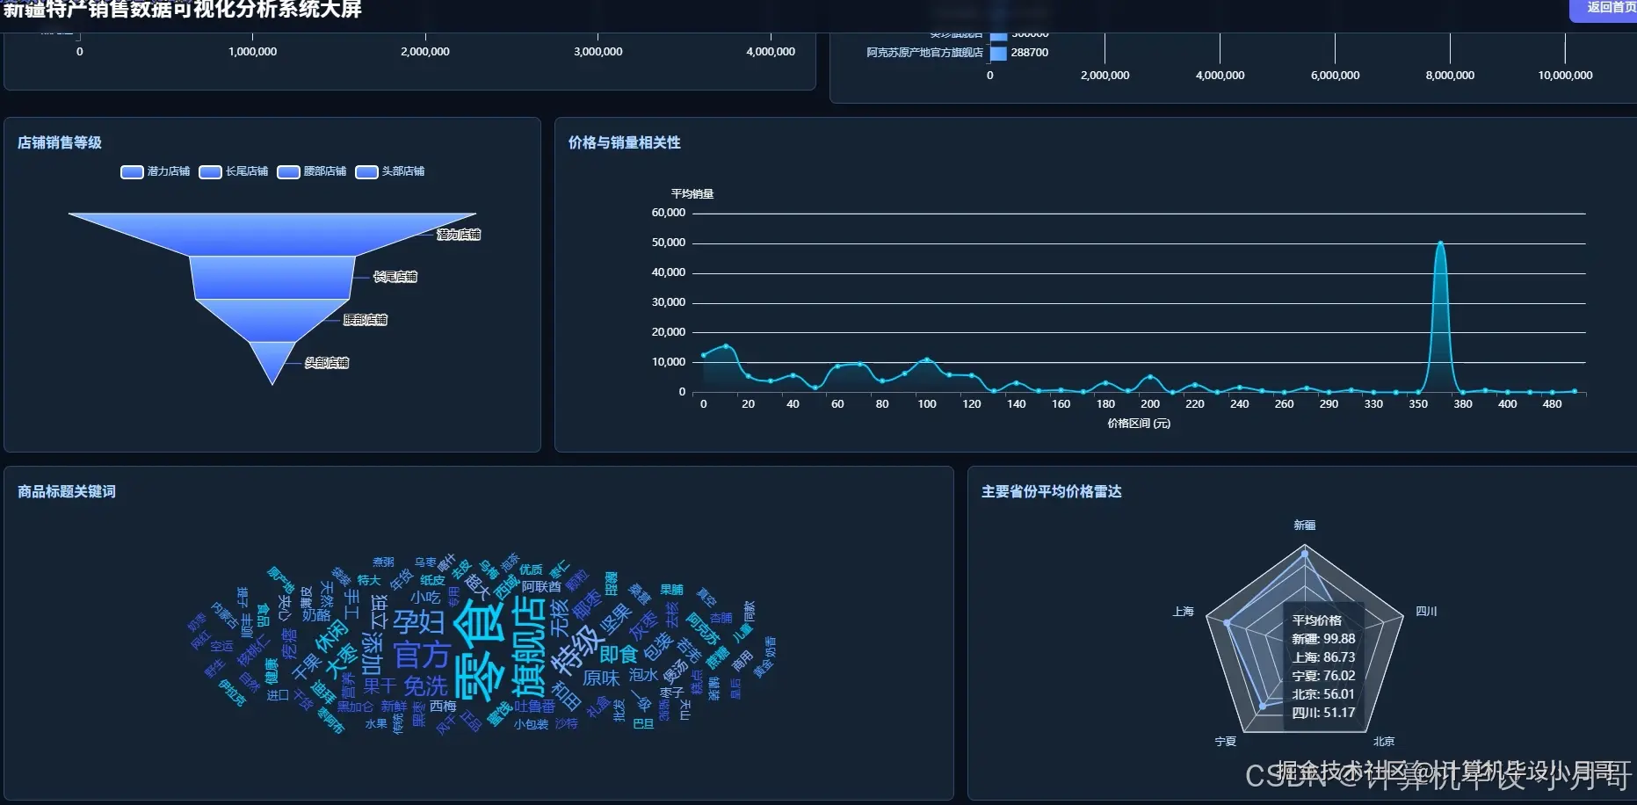Select the bottom 头部店铺 funnel tip
Image resolution: width=1637 pixels, height=805 pixels.
pos(272,359)
